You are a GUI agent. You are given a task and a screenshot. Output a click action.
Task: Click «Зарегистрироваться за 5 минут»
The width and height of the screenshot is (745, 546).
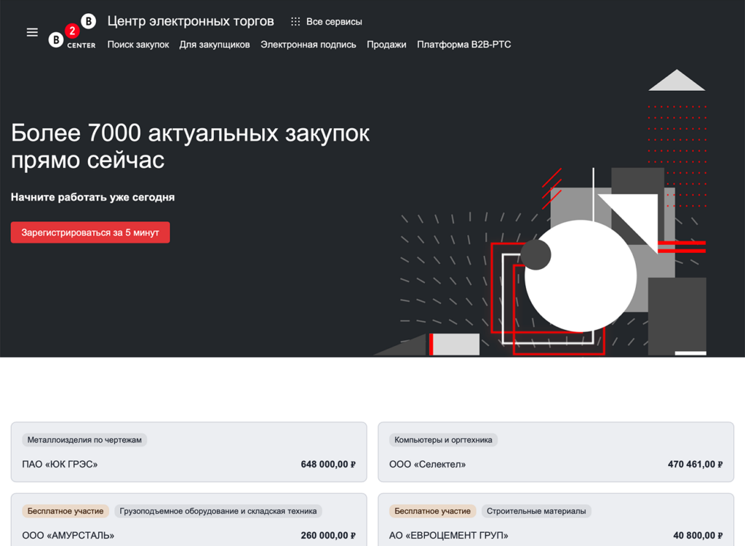(x=89, y=232)
